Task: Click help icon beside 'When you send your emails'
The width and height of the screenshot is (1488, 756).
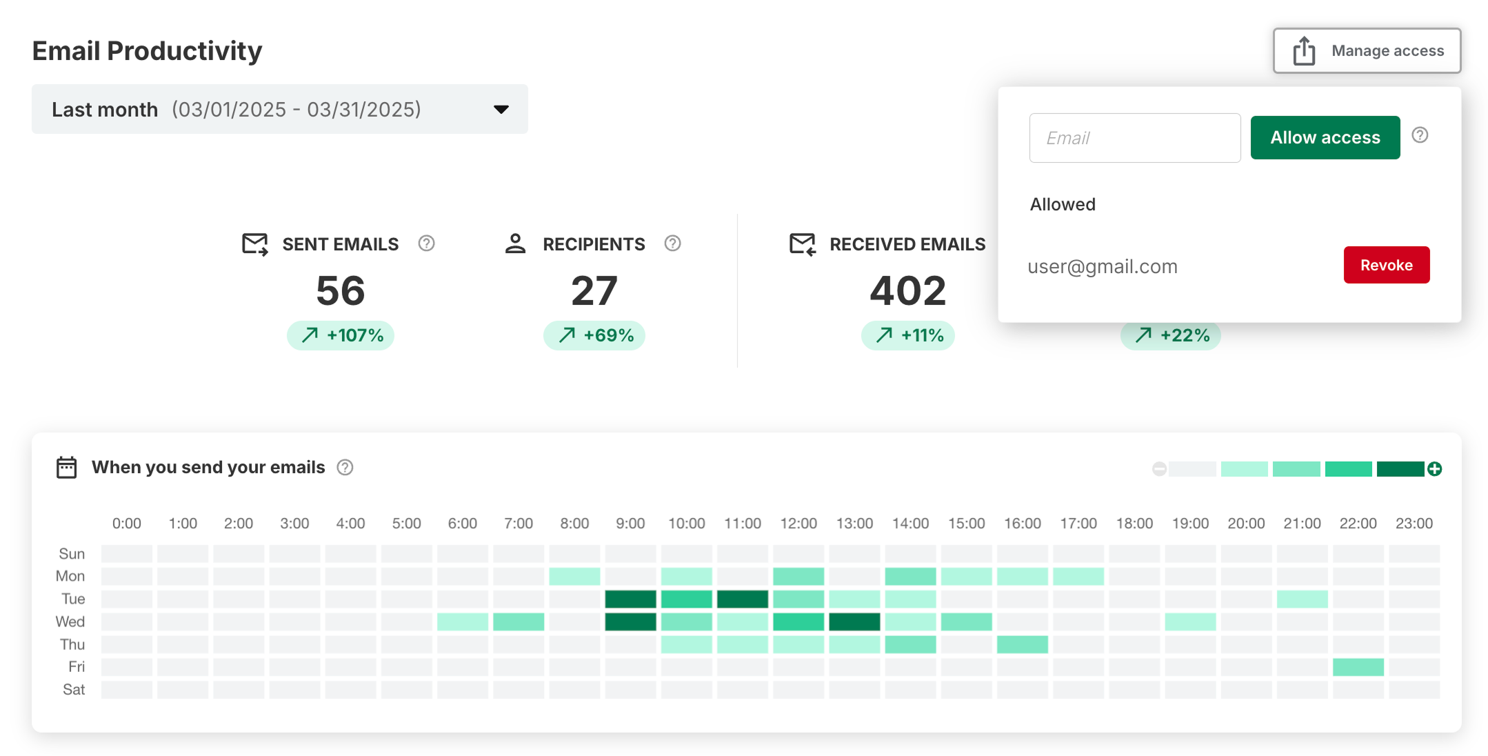Action: [x=345, y=468]
